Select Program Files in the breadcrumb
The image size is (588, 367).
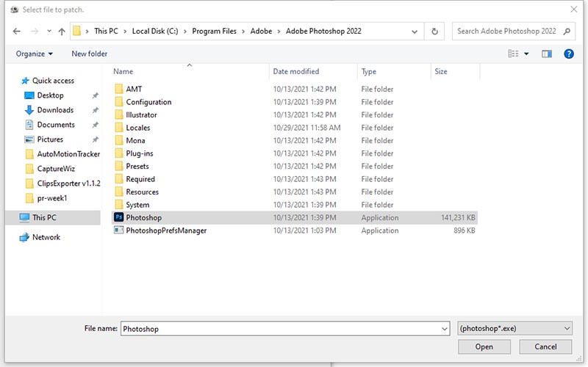[214, 31]
